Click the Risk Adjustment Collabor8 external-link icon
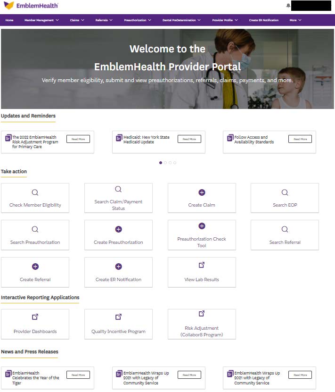Viewport: 335px width, 392px height. pos(202,314)
